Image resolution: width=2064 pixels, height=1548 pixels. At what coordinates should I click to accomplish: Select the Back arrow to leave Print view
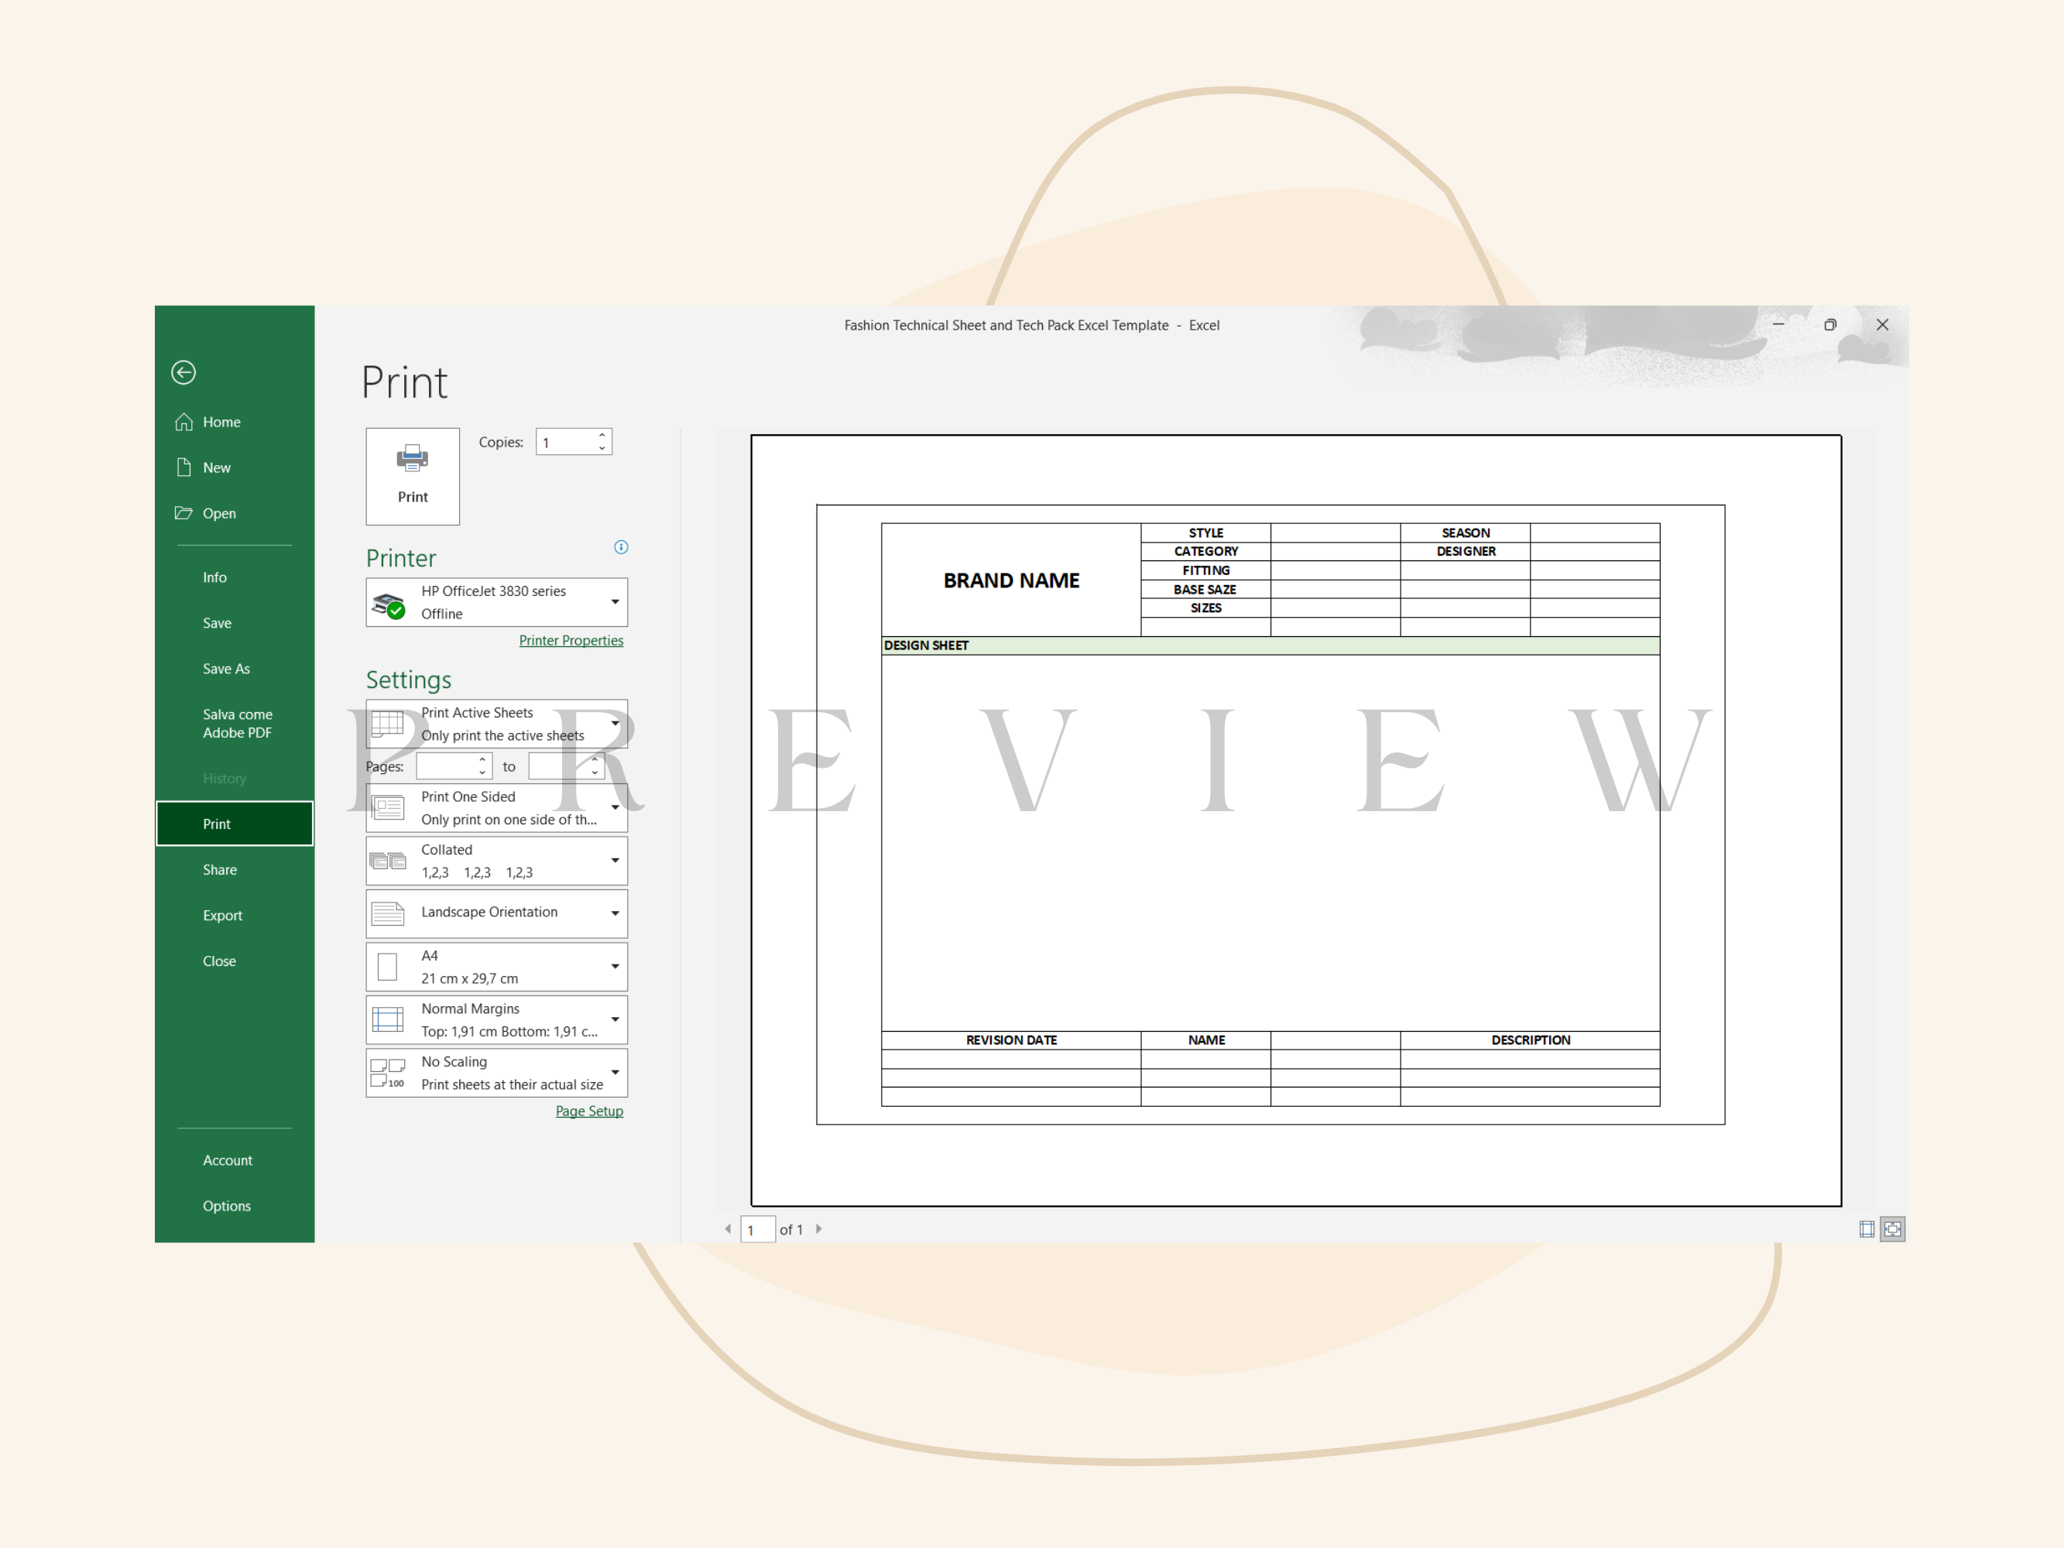coord(183,372)
